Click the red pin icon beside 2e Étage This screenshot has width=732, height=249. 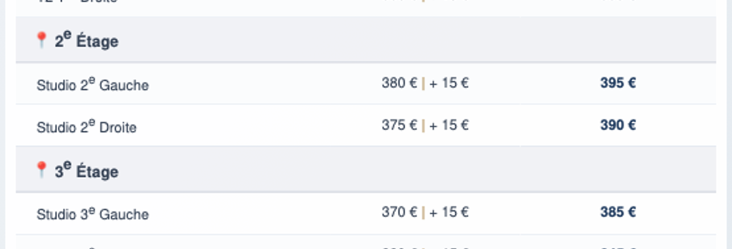(x=42, y=40)
